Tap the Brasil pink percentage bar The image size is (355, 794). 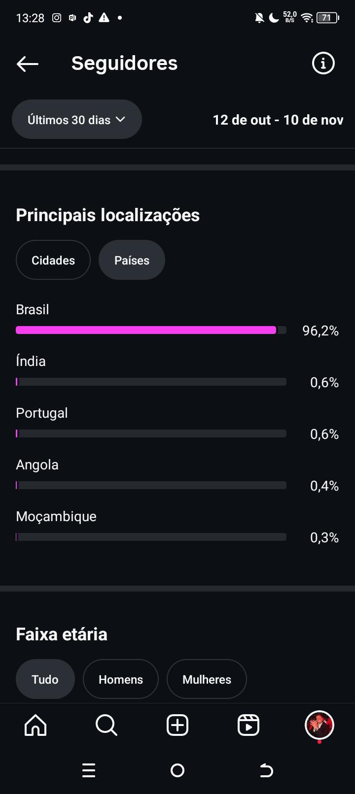point(146,330)
